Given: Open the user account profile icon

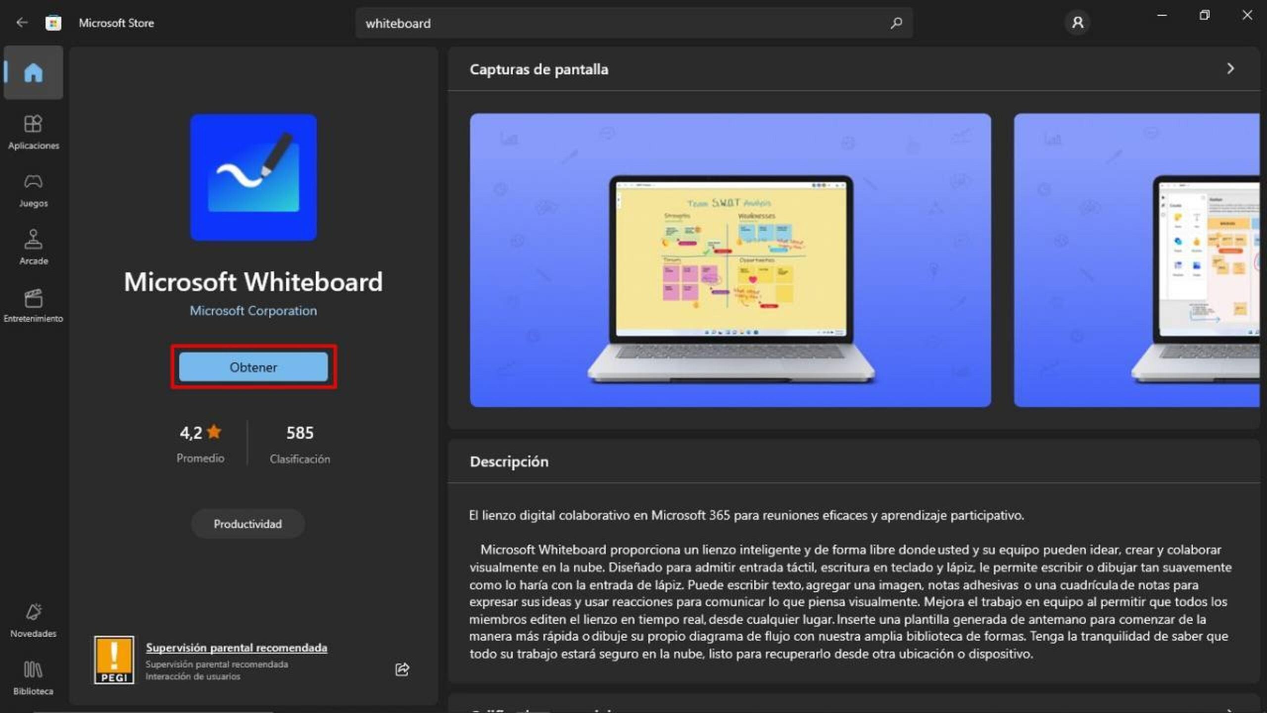Looking at the screenshot, I should [1077, 23].
